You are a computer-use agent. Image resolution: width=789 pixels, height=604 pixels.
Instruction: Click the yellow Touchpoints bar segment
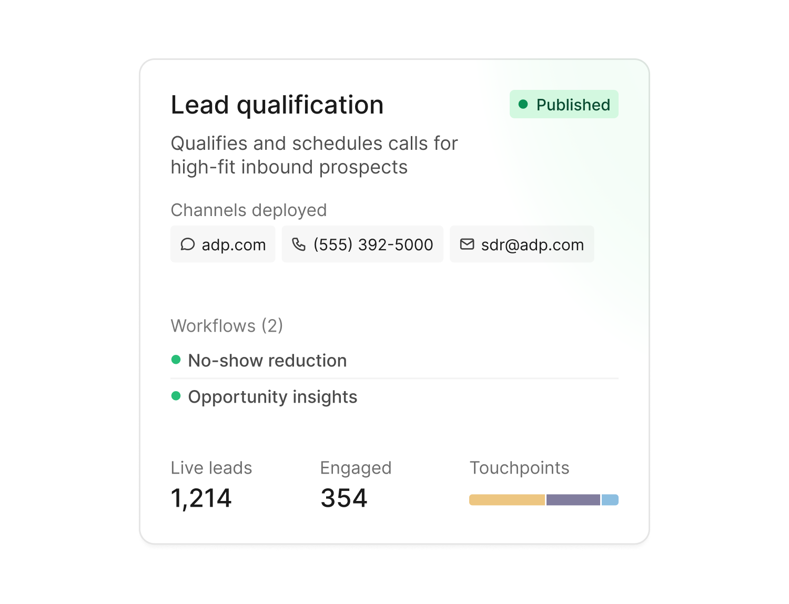[x=507, y=500]
